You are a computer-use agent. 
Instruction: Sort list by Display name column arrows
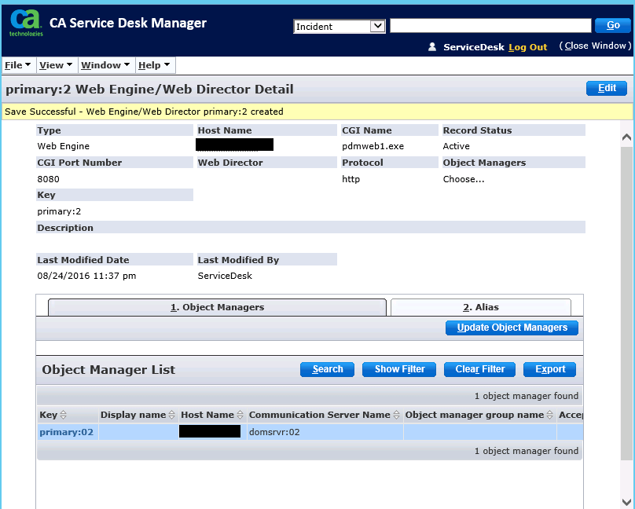[172, 415]
